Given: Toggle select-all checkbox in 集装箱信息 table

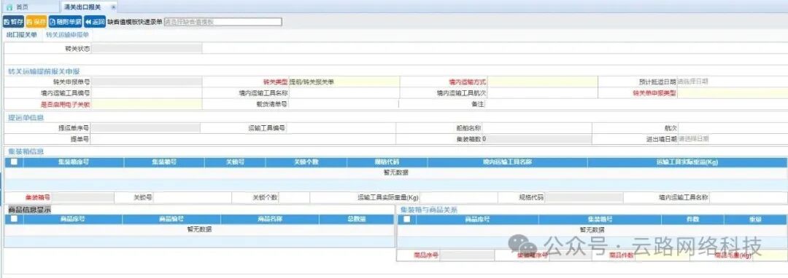Looking at the screenshot, I should pyautogui.click(x=14, y=162).
